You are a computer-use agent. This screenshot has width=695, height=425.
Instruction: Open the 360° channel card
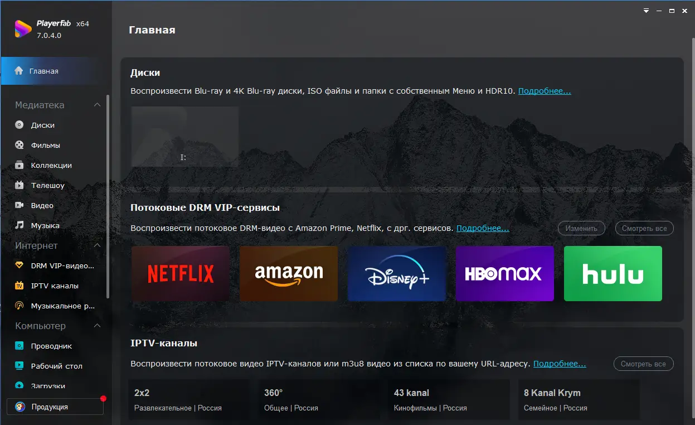[319, 400]
